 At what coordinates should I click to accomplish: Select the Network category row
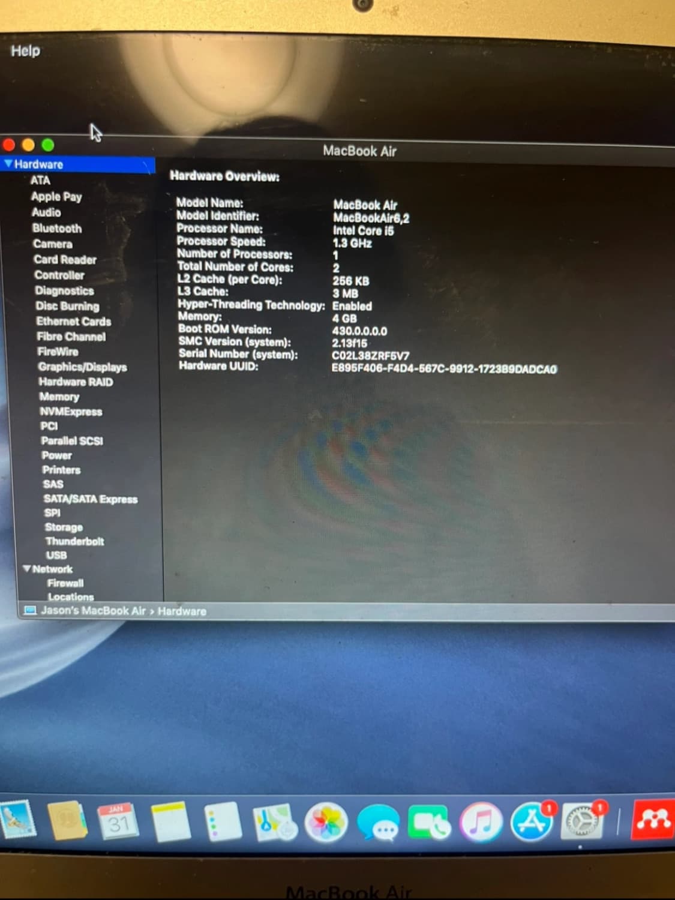(x=53, y=568)
